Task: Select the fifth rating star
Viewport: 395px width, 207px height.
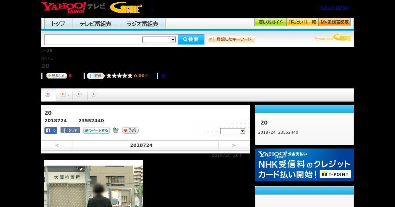Action: [130, 76]
